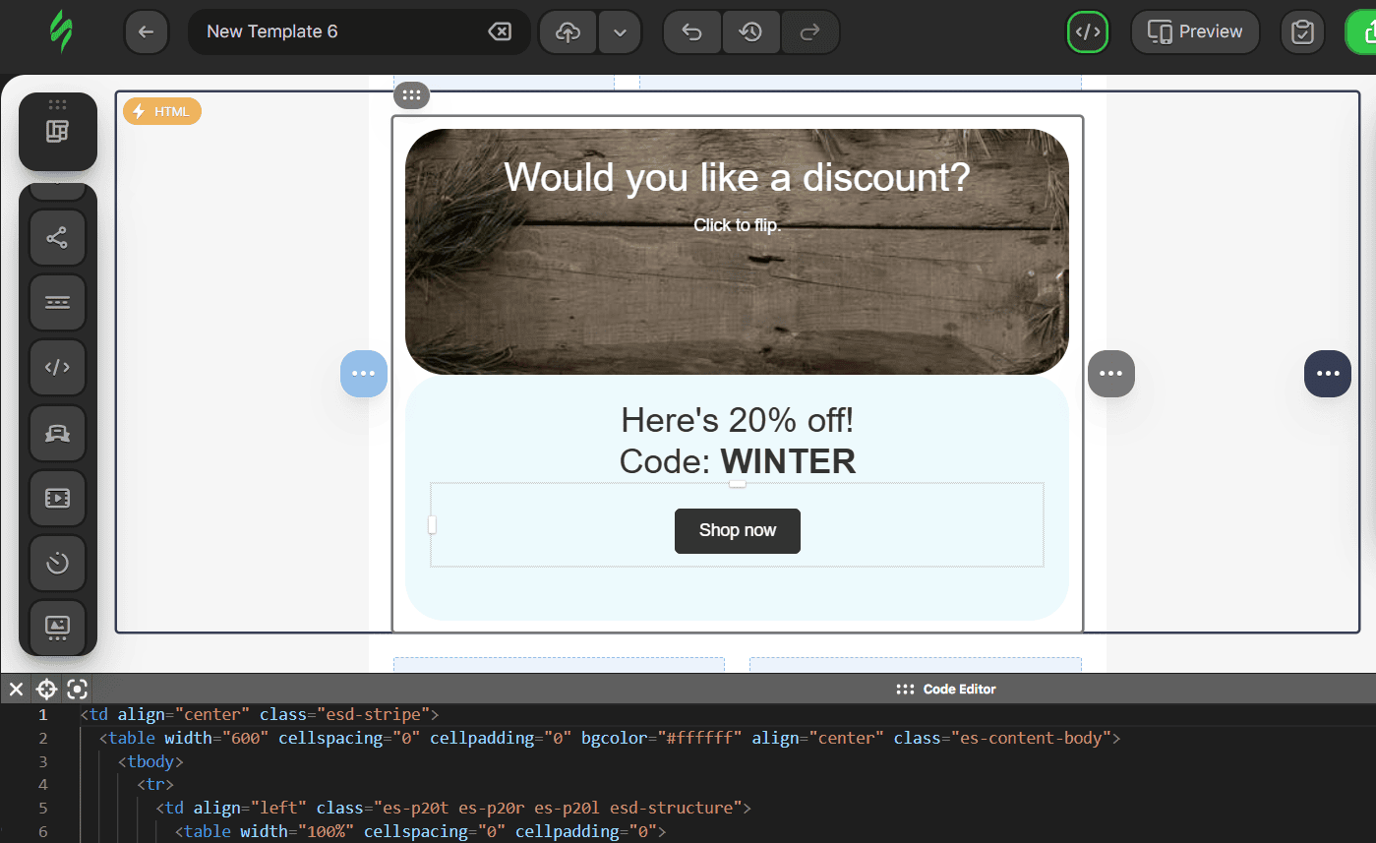Click the redo arrow

click(x=810, y=31)
